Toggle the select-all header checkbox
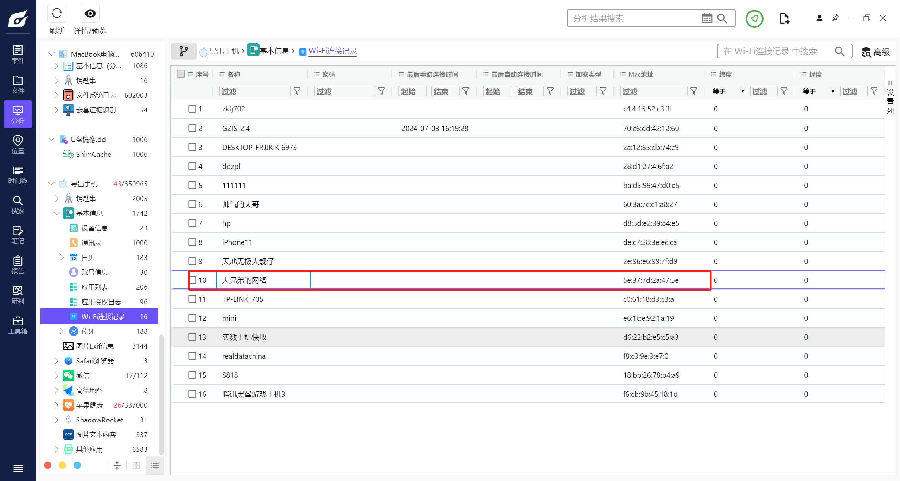Image resolution: width=900 pixels, height=481 pixels. tap(181, 74)
